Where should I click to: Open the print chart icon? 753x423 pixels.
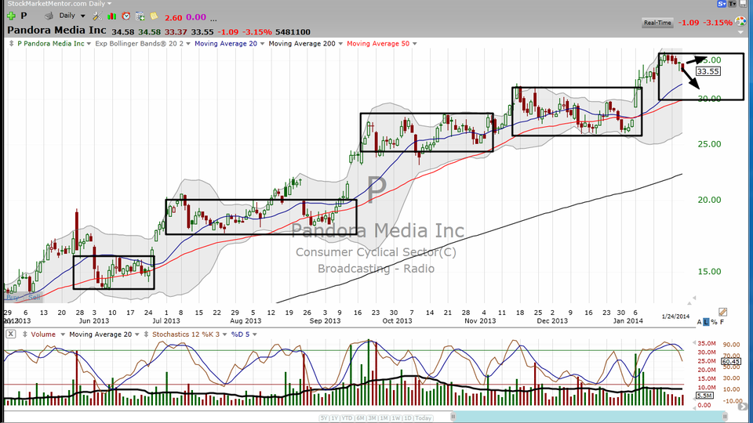49,16
